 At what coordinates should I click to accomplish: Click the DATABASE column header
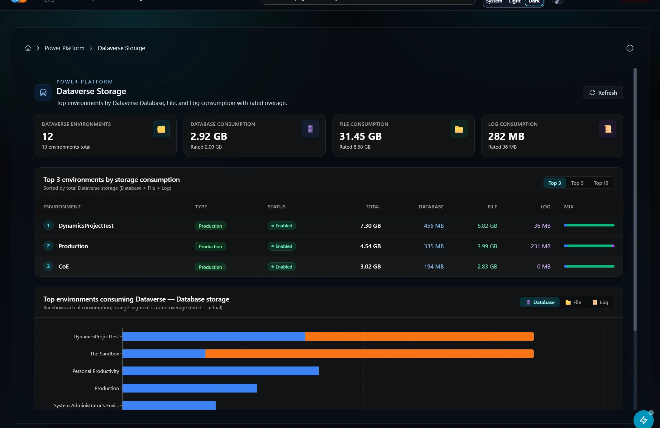click(x=431, y=207)
